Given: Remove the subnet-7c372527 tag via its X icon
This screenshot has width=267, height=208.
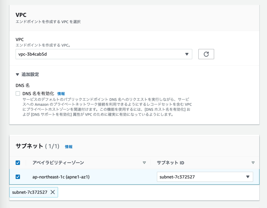Looking at the screenshot, I should tap(52, 192).
